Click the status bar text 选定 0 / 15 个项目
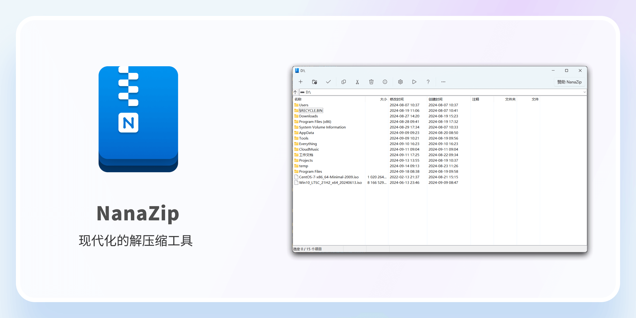Image resolution: width=636 pixels, height=318 pixels. click(x=307, y=249)
